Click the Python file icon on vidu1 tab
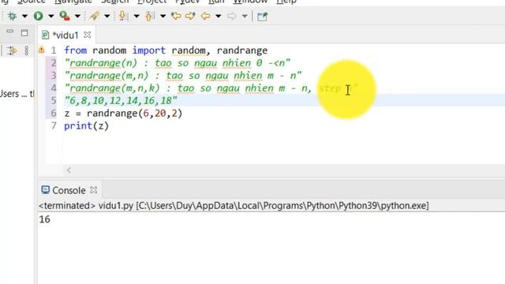The width and height of the screenshot is (505, 284). [x=46, y=35]
